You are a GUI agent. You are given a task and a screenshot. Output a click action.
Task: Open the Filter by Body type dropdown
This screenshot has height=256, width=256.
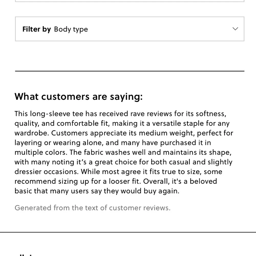(x=130, y=29)
